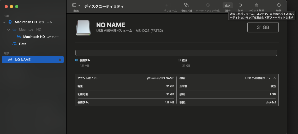The image size is (298, 134).
Task: Click the 4.5 MB used table value
Action: [x=169, y=102]
